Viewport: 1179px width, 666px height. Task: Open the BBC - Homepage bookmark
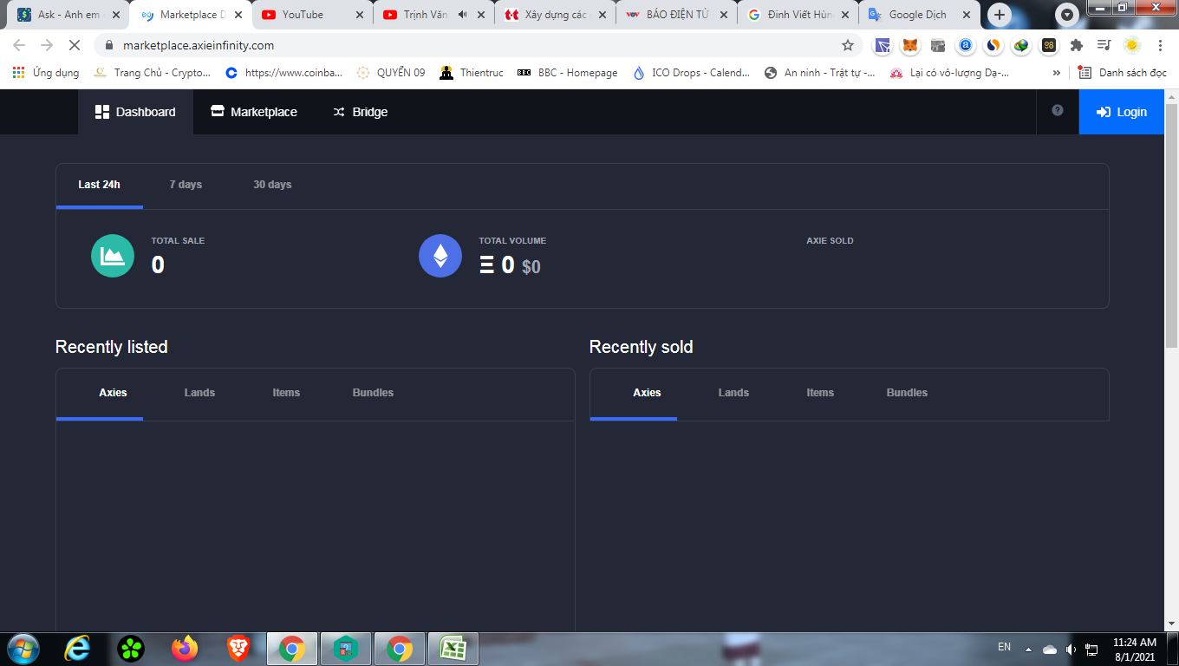568,73
